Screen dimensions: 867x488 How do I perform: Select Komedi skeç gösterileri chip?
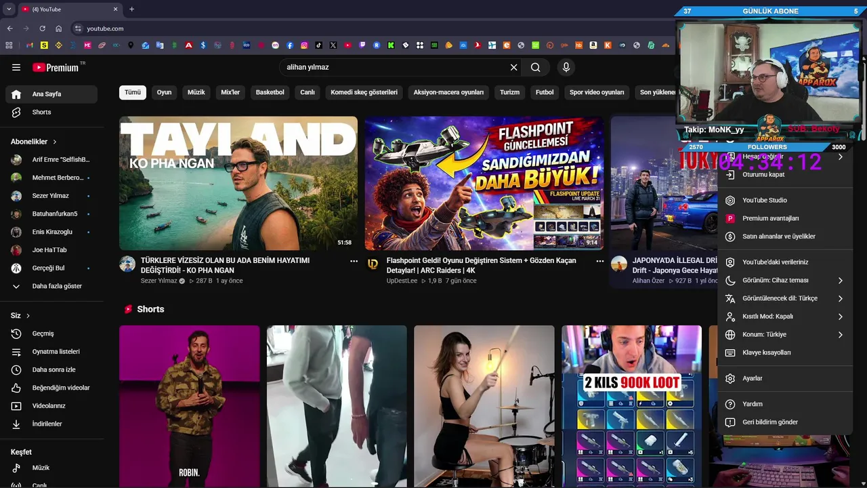[364, 92]
